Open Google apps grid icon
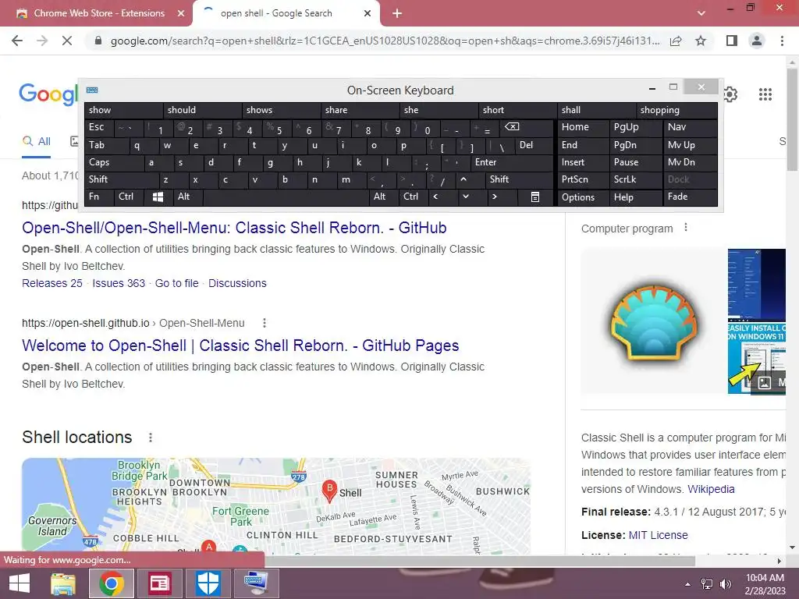Screen dimensions: 799x599 click(765, 94)
